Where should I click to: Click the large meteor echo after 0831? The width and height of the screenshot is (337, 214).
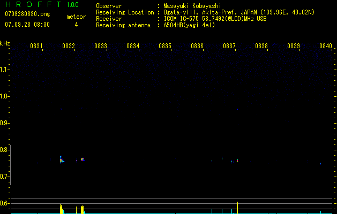tap(62, 159)
